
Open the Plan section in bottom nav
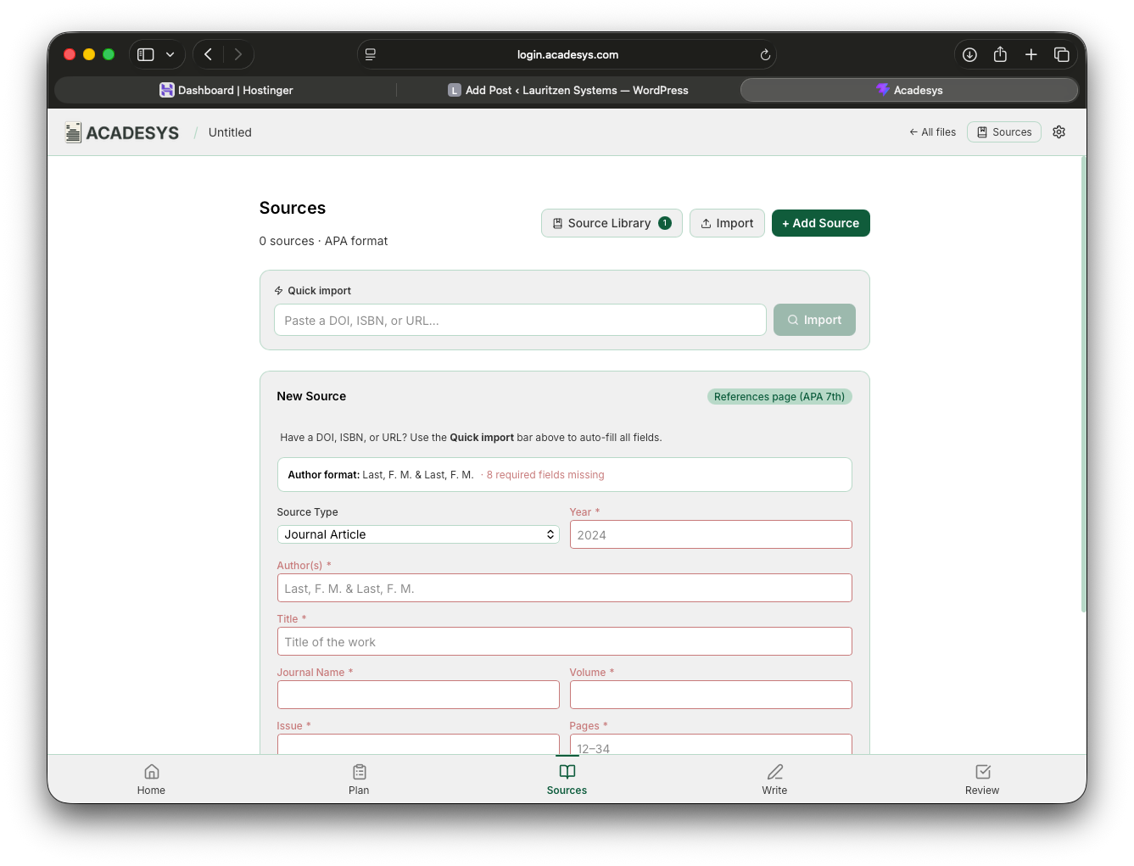359,779
